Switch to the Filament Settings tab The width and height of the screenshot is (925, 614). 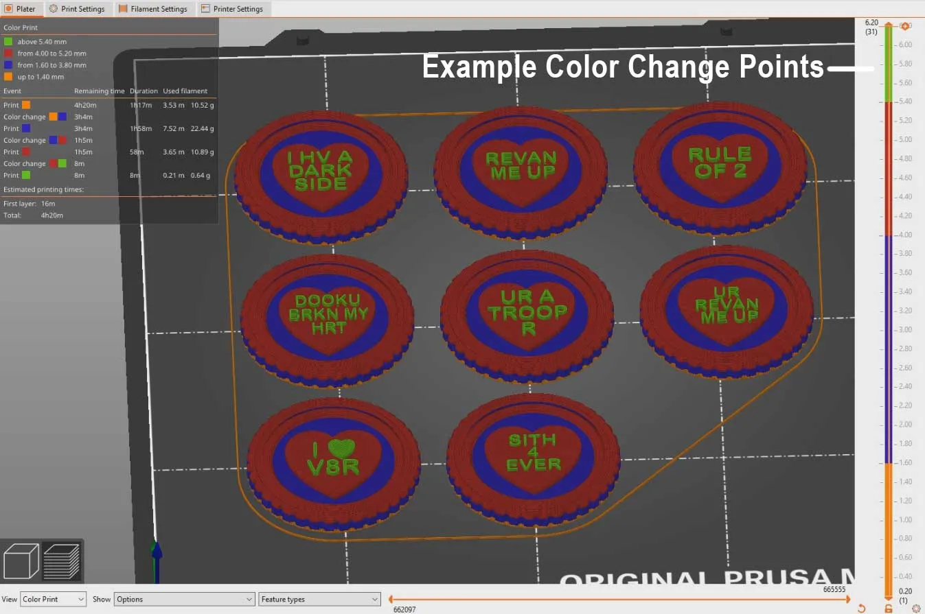pyautogui.click(x=152, y=9)
